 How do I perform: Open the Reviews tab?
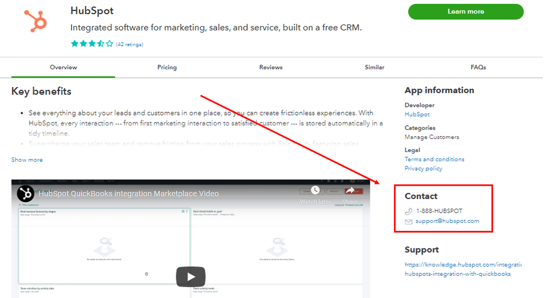271,68
